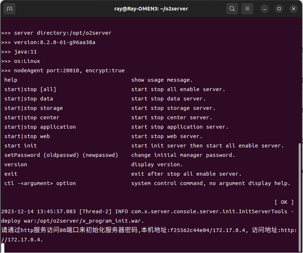Click the 'help' command in the usage list
This screenshot has height=253, width=303.
[11, 80]
